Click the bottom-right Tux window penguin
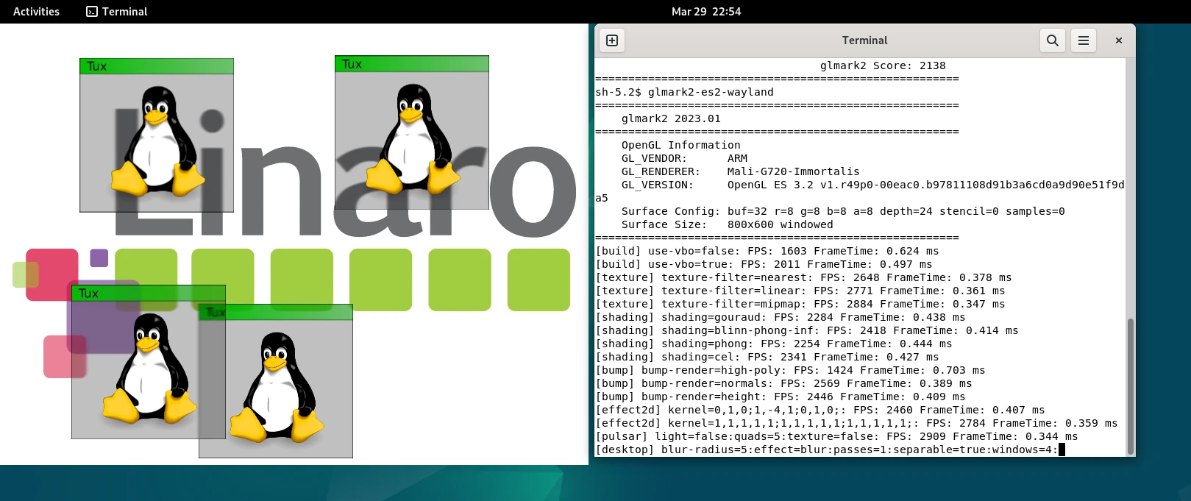 [x=277, y=386]
